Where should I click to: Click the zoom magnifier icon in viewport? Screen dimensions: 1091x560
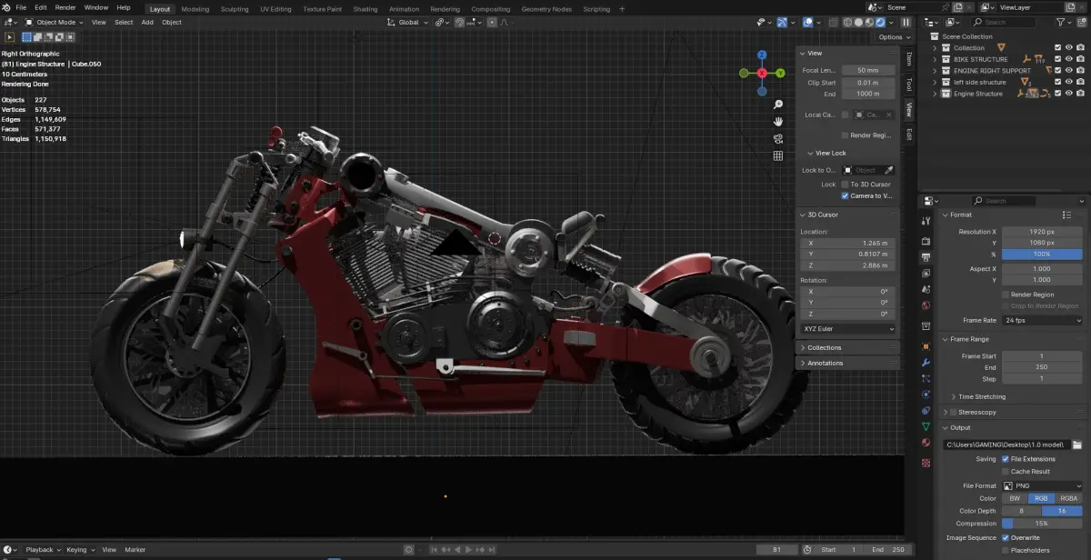click(778, 105)
